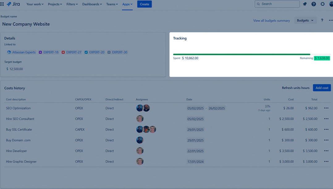Click the Cost description column header
Image resolution: width=333 pixels, height=189 pixels.
coord(16,99)
